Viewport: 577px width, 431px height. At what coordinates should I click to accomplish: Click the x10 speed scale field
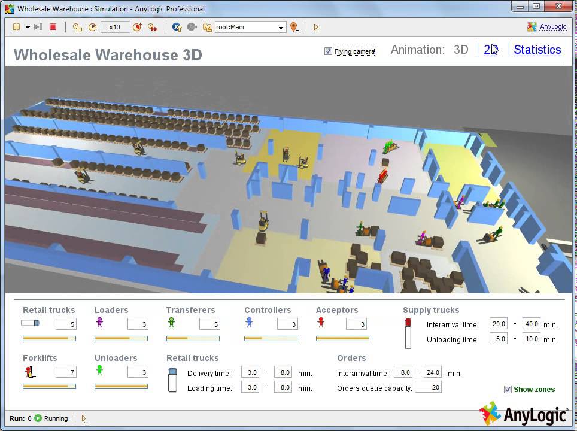coord(115,27)
